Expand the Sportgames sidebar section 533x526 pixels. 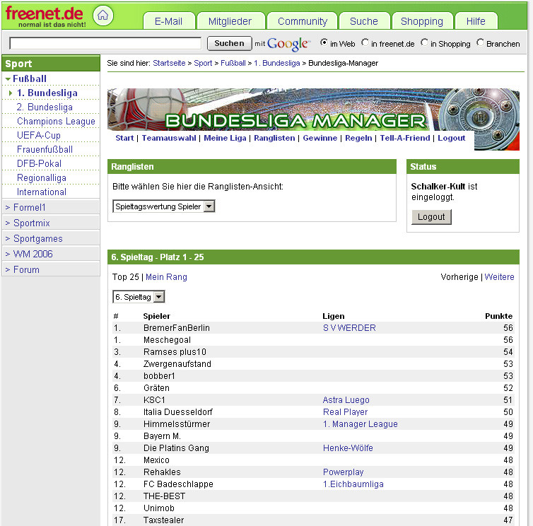(51, 238)
